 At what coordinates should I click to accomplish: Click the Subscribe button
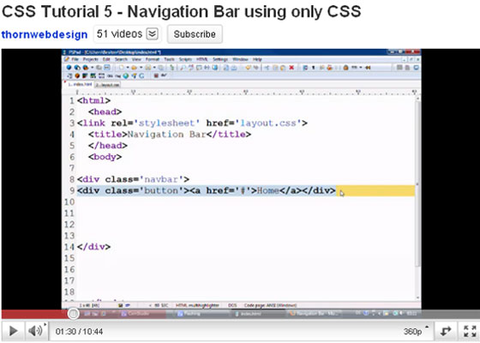195,34
